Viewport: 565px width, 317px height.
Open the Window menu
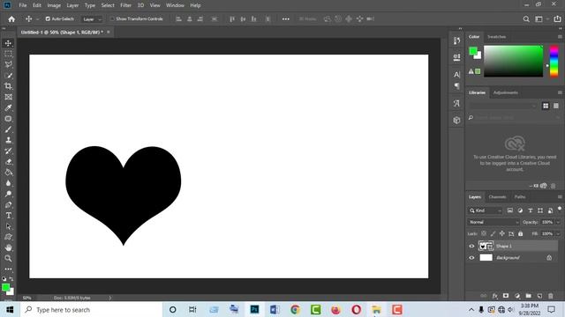[175, 5]
